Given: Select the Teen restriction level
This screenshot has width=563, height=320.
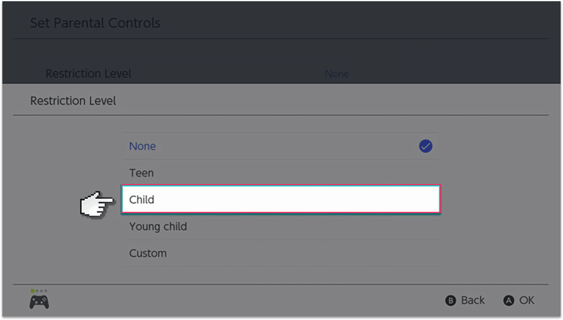Looking at the screenshot, I should (x=141, y=173).
